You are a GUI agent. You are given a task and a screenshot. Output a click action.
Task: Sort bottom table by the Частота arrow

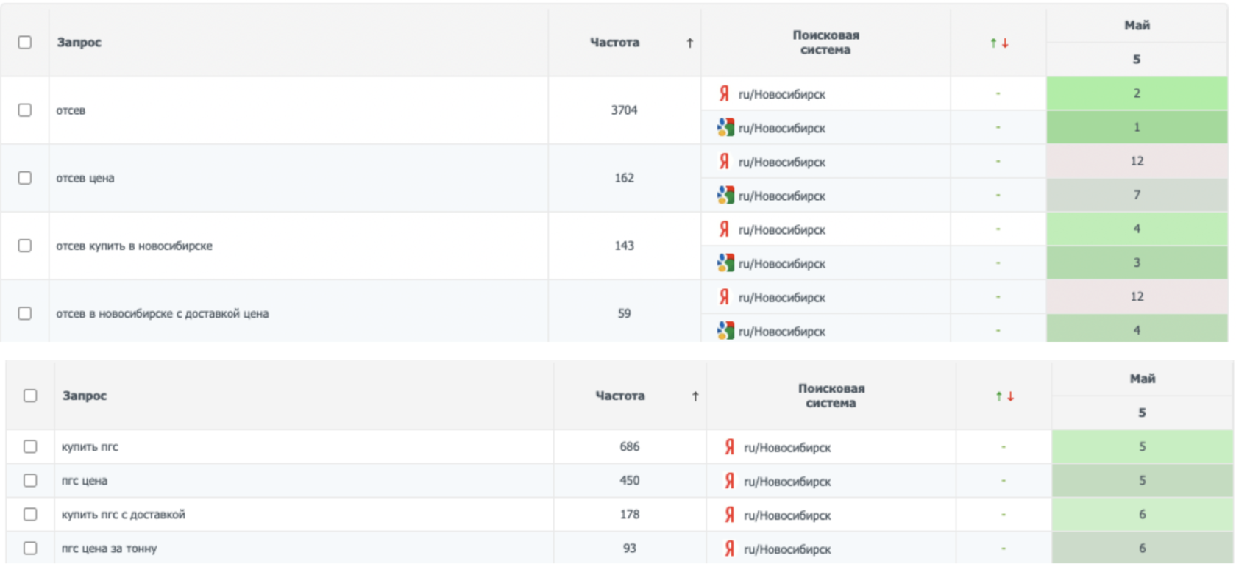click(x=695, y=396)
